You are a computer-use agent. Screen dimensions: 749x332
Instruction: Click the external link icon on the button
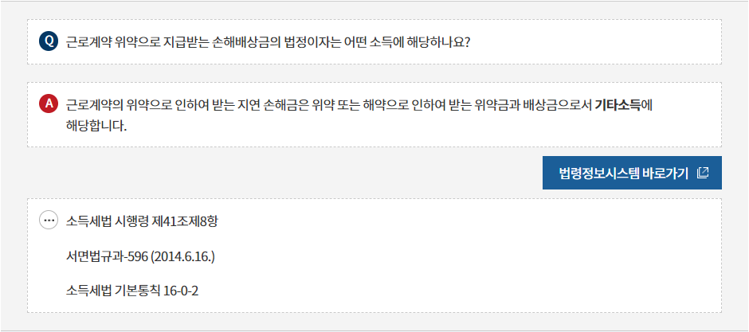click(702, 173)
